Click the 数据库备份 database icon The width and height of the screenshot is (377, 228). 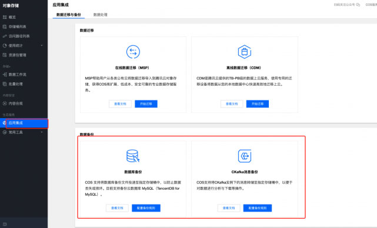coord(133,156)
